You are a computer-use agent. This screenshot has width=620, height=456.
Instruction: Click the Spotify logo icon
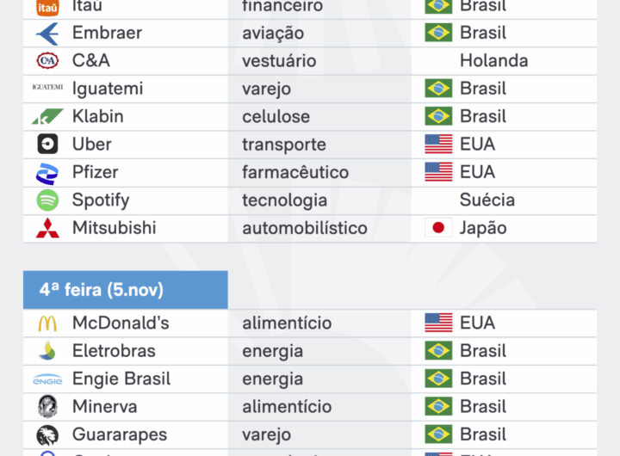[x=47, y=200]
